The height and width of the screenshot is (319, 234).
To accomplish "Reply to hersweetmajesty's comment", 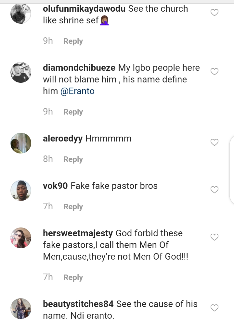I will point(73,277).
